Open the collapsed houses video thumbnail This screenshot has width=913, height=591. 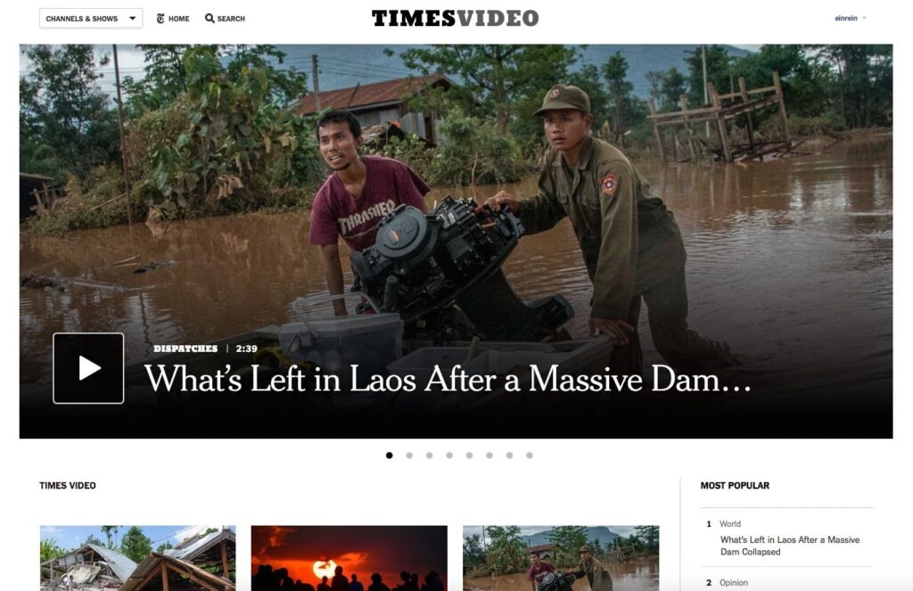[138, 558]
